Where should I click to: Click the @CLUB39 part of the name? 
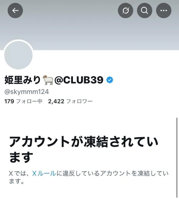79,80
